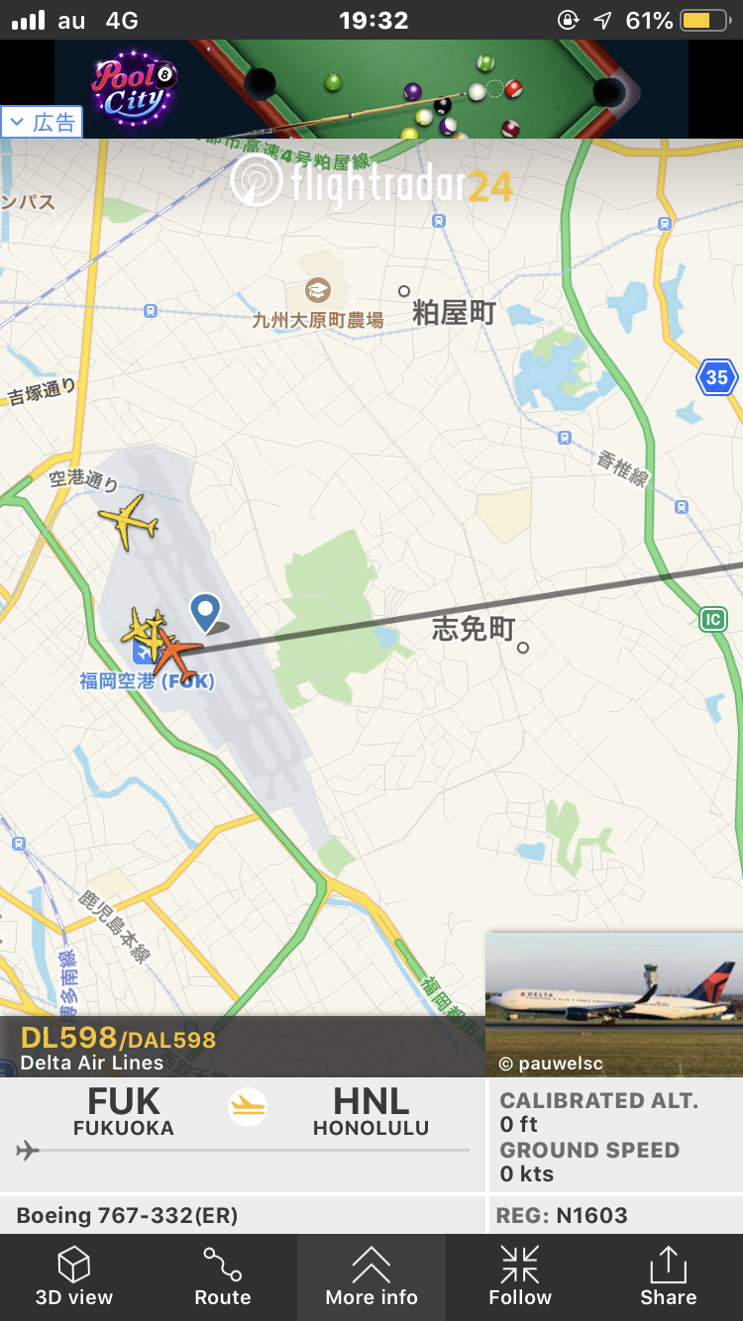Tap the REG: N1603 registration field
The image size is (743, 1321).
click(616, 1215)
